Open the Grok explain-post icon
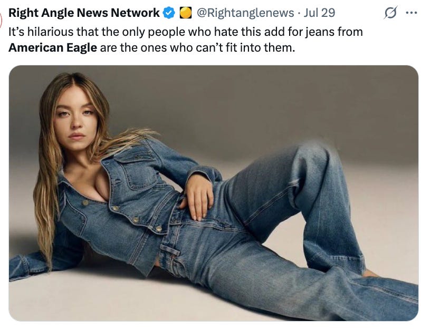This screenshot has height=330, width=421. (x=390, y=13)
